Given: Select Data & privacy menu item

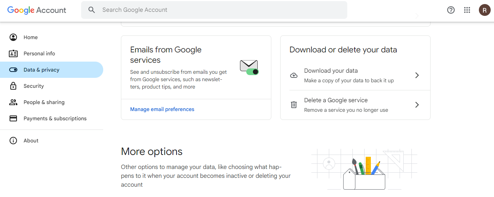Looking at the screenshot, I should point(52,70).
